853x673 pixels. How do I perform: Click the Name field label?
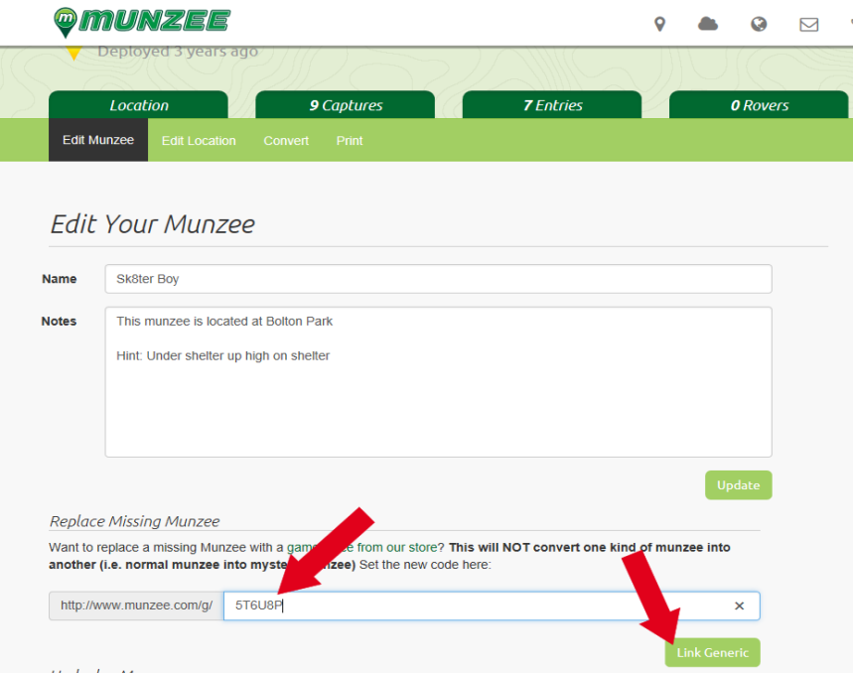[x=60, y=279]
